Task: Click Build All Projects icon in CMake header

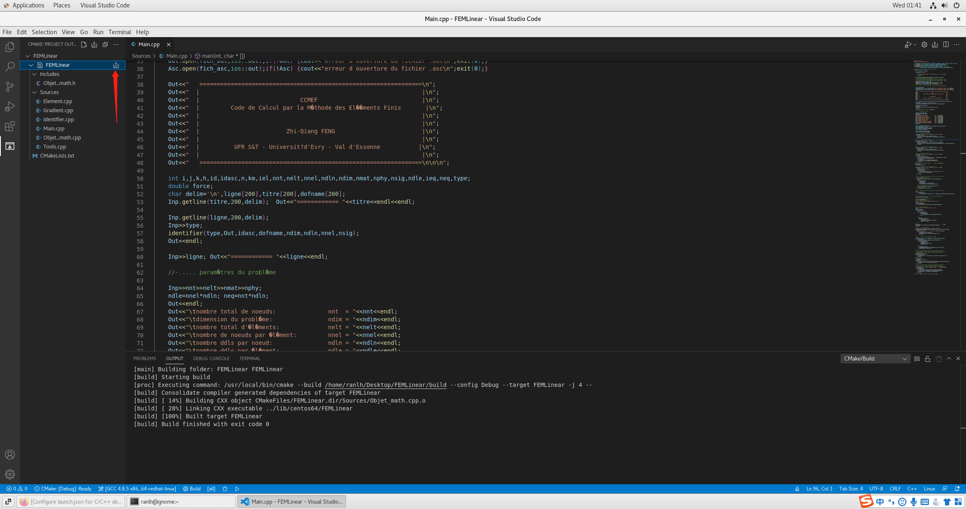Action: coord(94,45)
